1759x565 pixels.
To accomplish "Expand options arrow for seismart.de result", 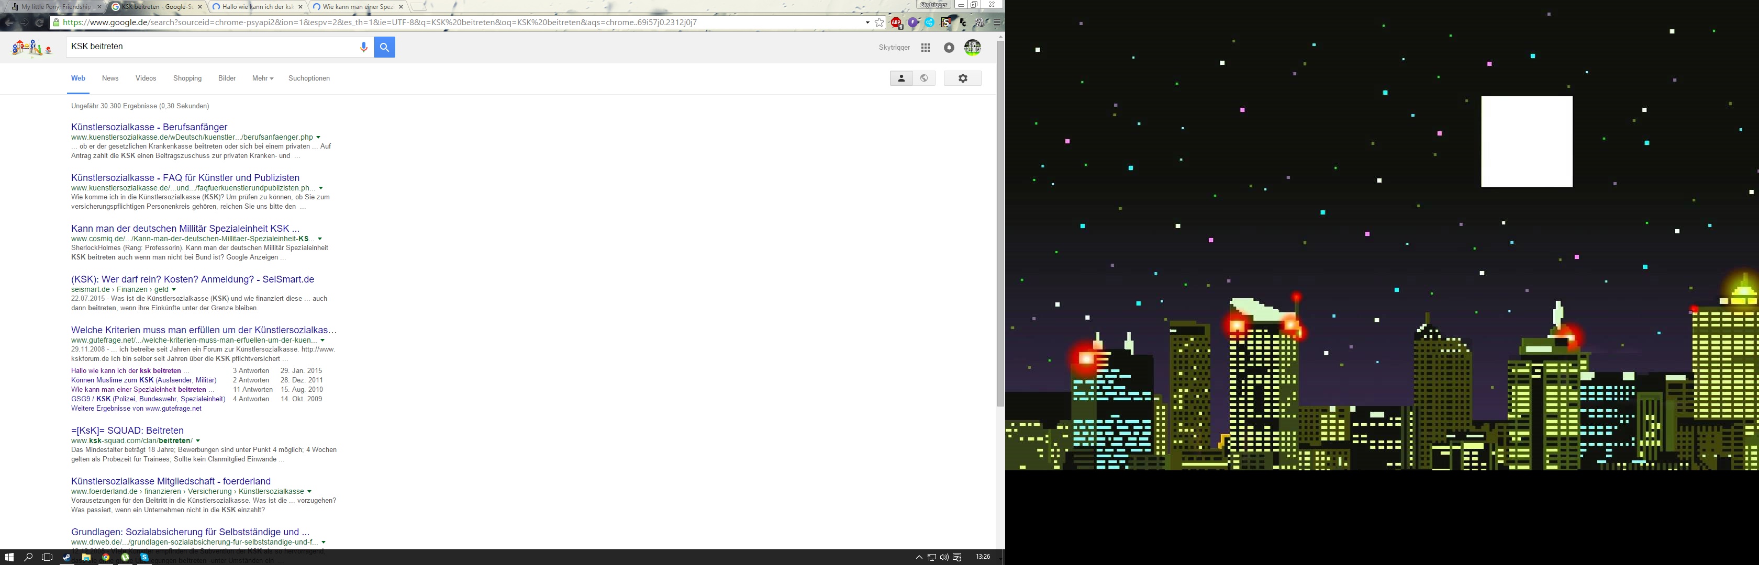I will [x=173, y=290].
